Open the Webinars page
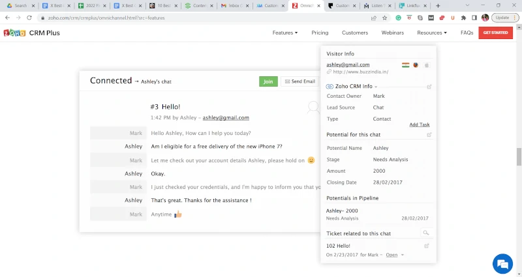The height and width of the screenshot is (277, 522). click(x=393, y=33)
